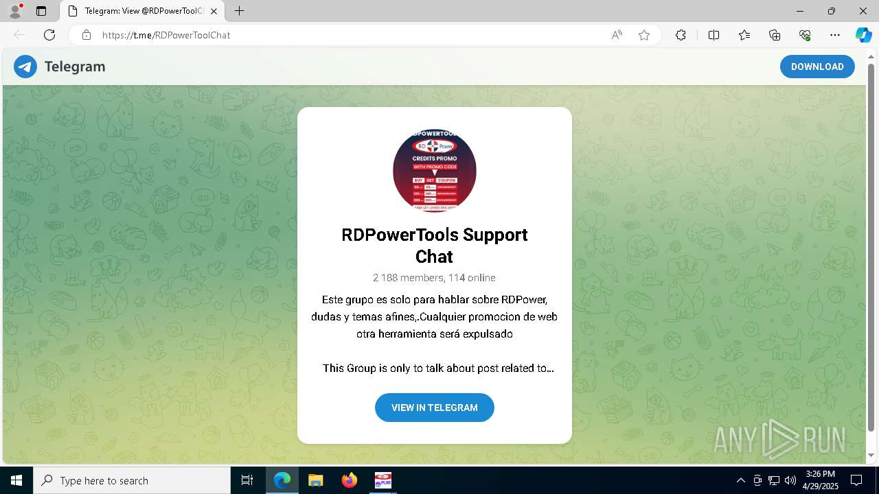
Task: Go back to the previous page
Action: 19,35
